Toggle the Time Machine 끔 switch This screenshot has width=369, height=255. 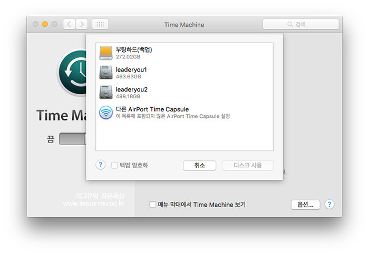pyautogui.click(x=73, y=139)
